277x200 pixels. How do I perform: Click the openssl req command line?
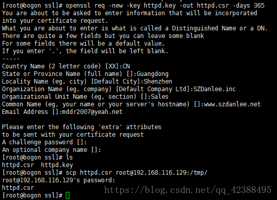click(x=133, y=6)
